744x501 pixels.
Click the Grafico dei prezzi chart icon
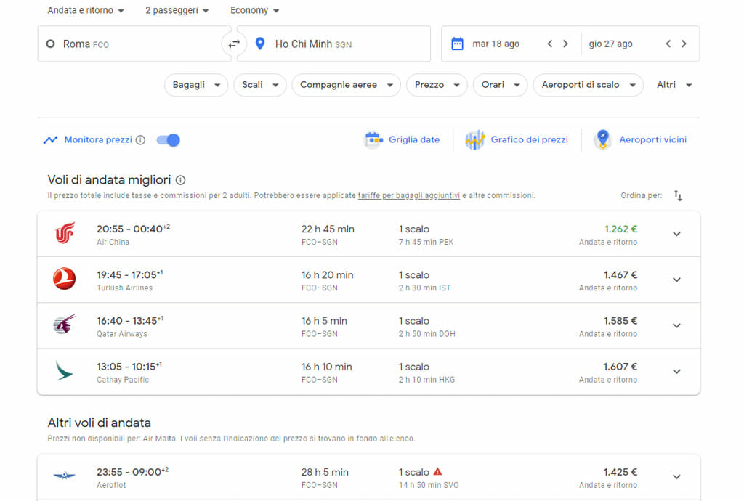(475, 140)
